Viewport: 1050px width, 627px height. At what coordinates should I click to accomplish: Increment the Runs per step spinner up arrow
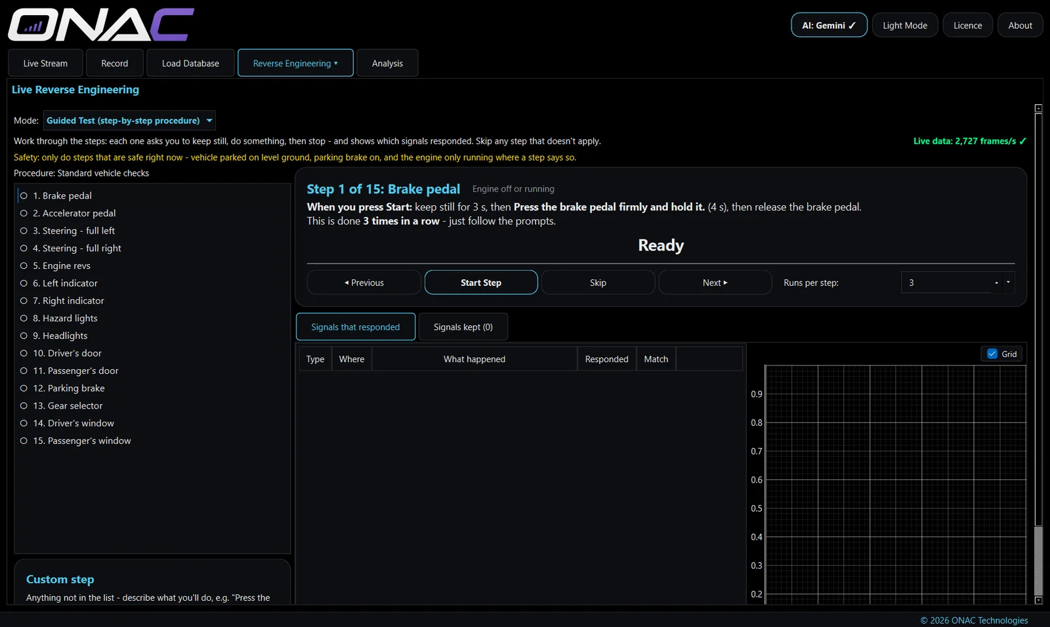(996, 283)
